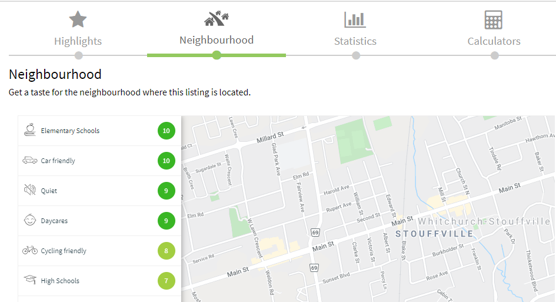The image size is (556, 302).
Task: Select the High Schools graduation cap icon
Action: [x=30, y=280]
